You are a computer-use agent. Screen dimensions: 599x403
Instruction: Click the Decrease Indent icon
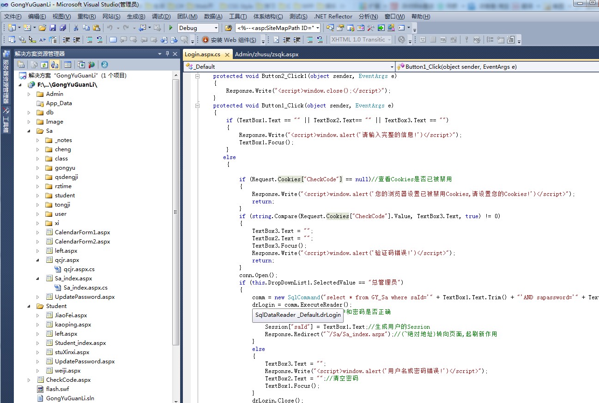point(67,40)
